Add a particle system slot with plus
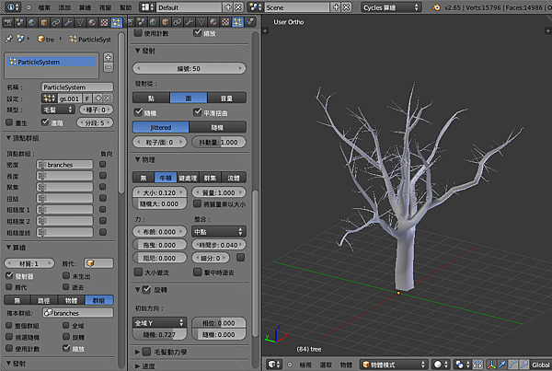552x371 pixels. coord(109,57)
